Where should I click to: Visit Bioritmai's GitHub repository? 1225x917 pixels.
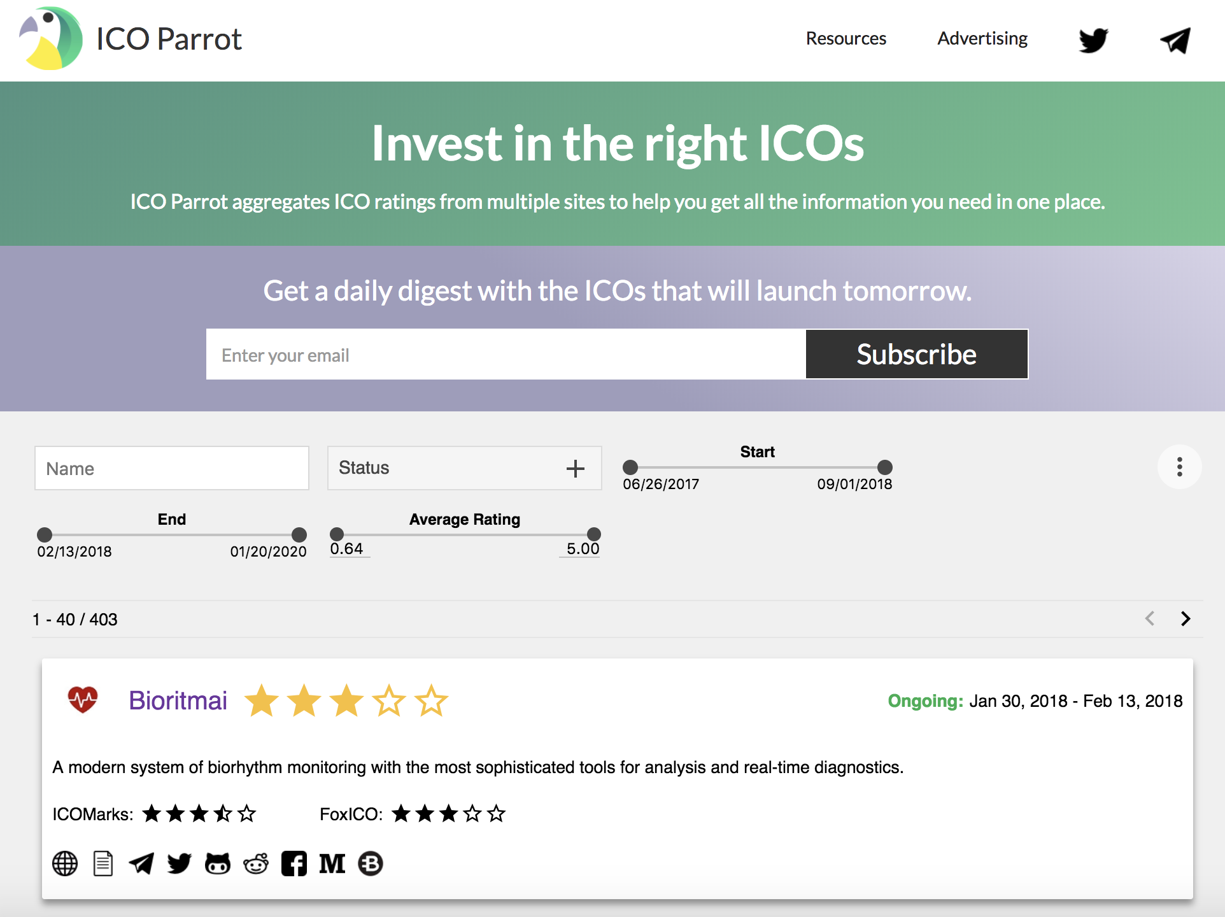217,864
